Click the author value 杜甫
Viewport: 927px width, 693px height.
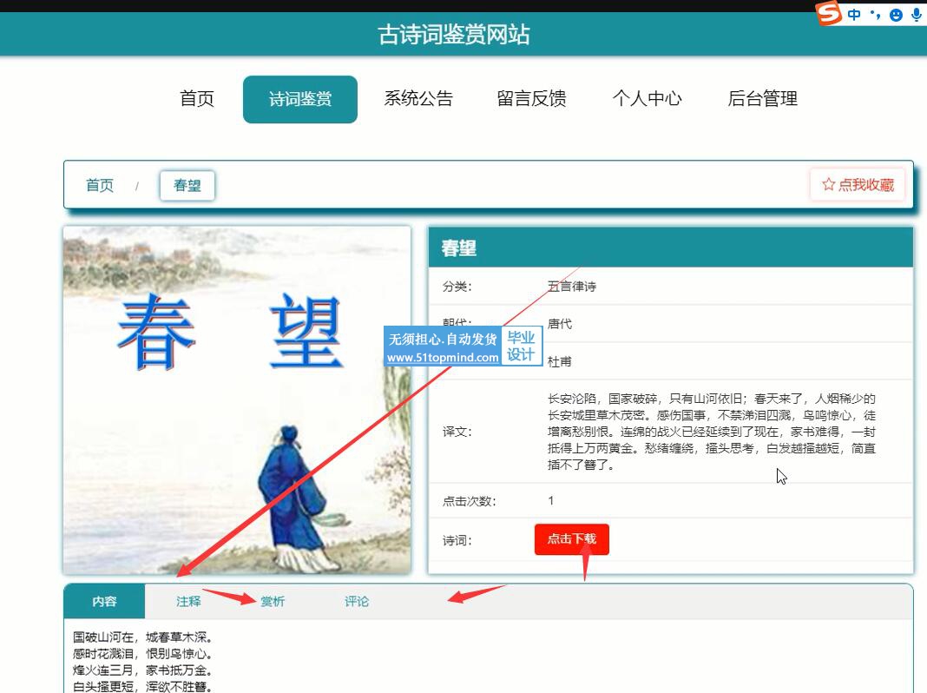coord(560,362)
